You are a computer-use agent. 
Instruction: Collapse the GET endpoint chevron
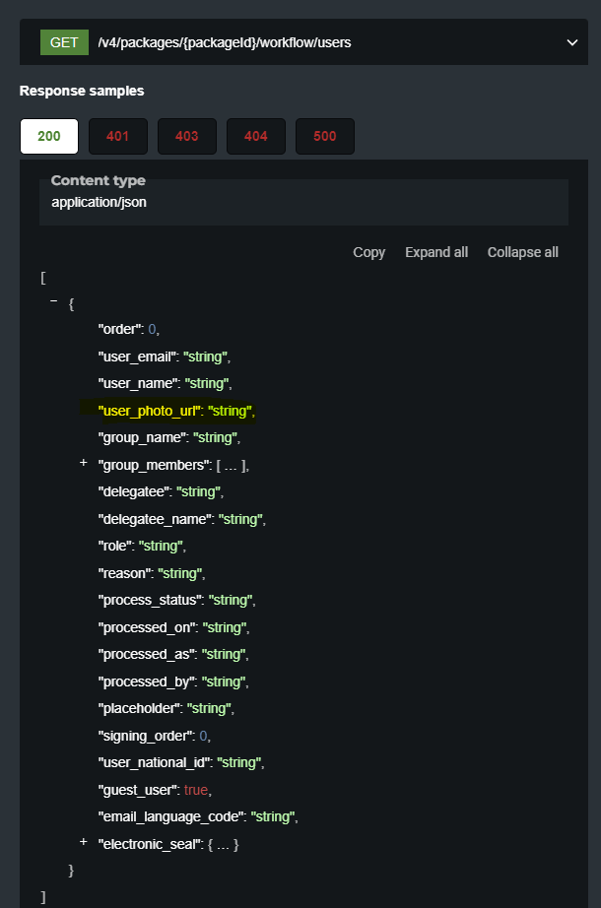point(571,42)
